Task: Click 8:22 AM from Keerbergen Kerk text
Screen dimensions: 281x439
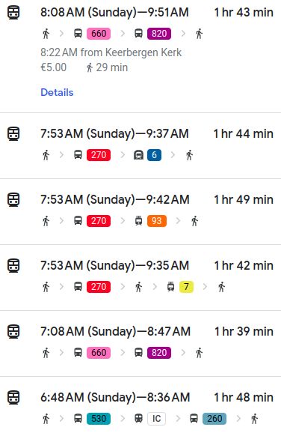Action: (111, 52)
